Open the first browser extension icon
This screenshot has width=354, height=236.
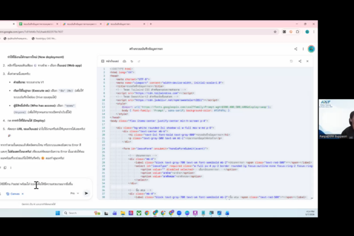[x=284, y=32]
